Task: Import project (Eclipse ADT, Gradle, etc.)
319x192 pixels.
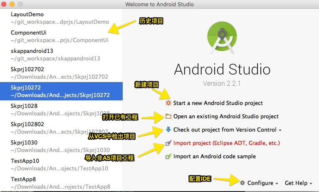Action: click(x=227, y=143)
